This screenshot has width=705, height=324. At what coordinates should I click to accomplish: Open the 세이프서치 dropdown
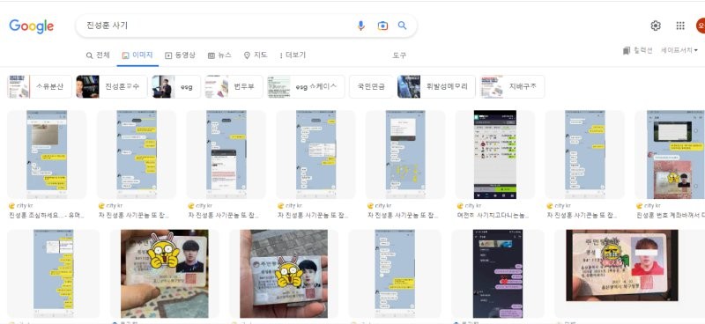click(679, 50)
